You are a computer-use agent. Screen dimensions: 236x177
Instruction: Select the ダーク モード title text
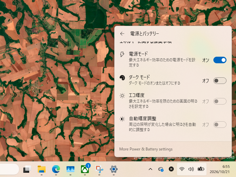pos(139,77)
